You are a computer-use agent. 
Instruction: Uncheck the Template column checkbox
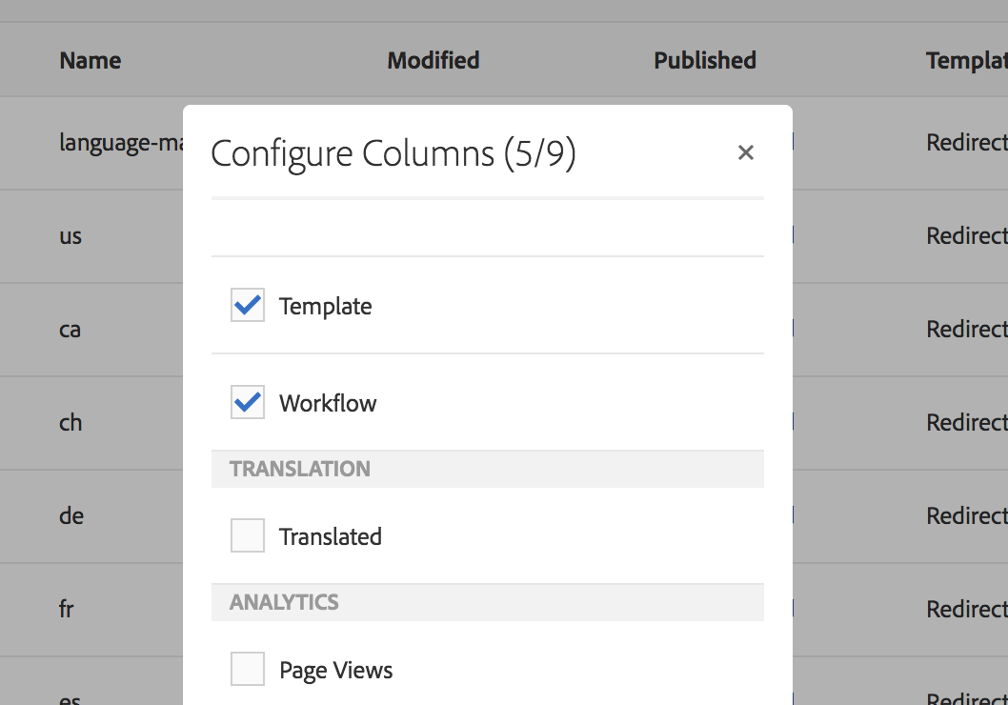[248, 306]
